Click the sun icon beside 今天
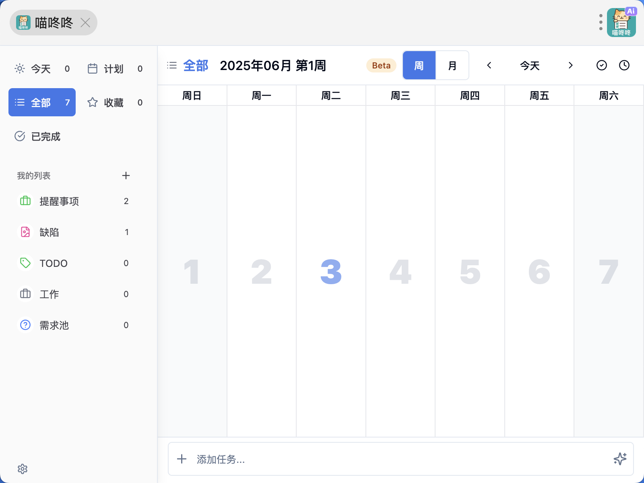This screenshot has height=483, width=644. [x=20, y=68]
